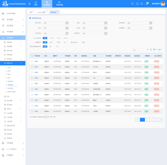The width and height of the screenshot is (167, 165).
Task: Click the calendar icon in the top bar
Action: [x=142, y=4]
